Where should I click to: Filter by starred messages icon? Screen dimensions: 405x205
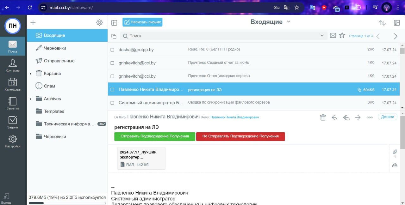[x=342, y=36]
